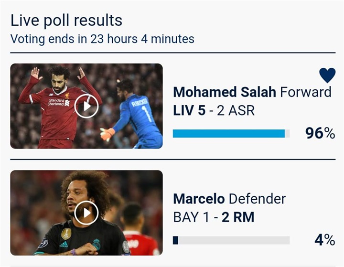Click the 96% vote percentage label
Screen dimensions: 344x267
(x=320, y=133)
